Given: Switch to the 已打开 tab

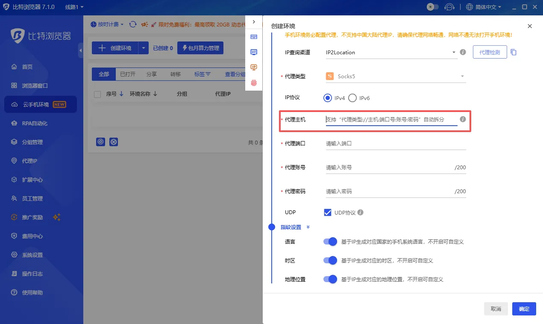Looking at the screenshot, I should [x=127, y=74].
